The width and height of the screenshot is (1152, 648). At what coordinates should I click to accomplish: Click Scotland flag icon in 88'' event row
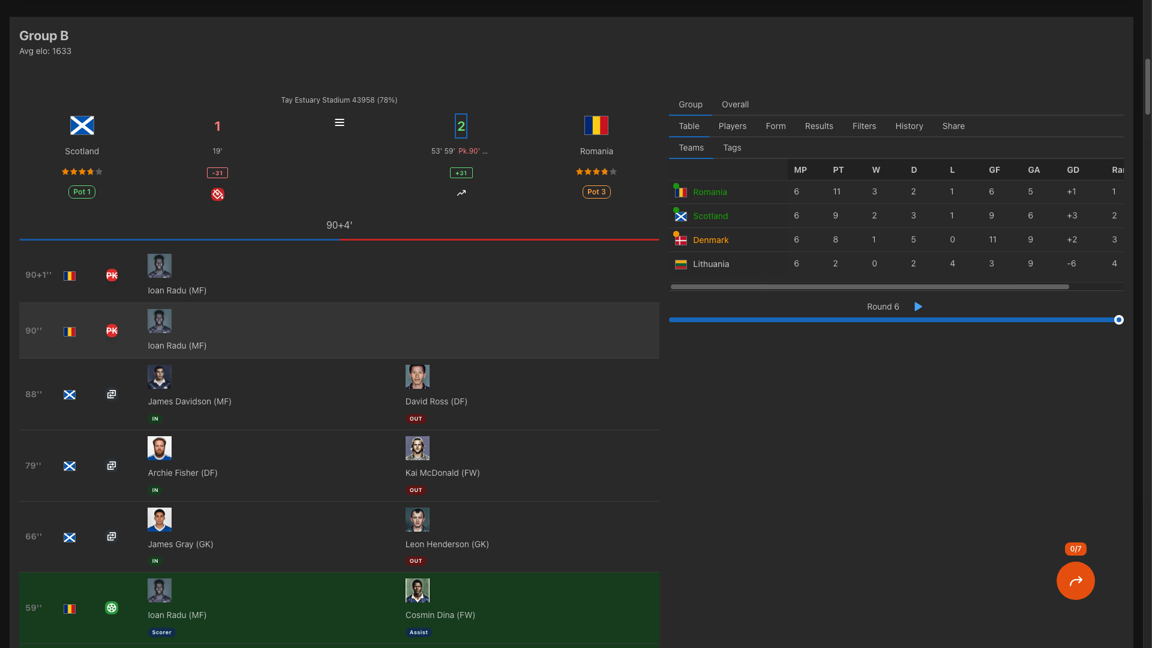[x=70, y=395]
